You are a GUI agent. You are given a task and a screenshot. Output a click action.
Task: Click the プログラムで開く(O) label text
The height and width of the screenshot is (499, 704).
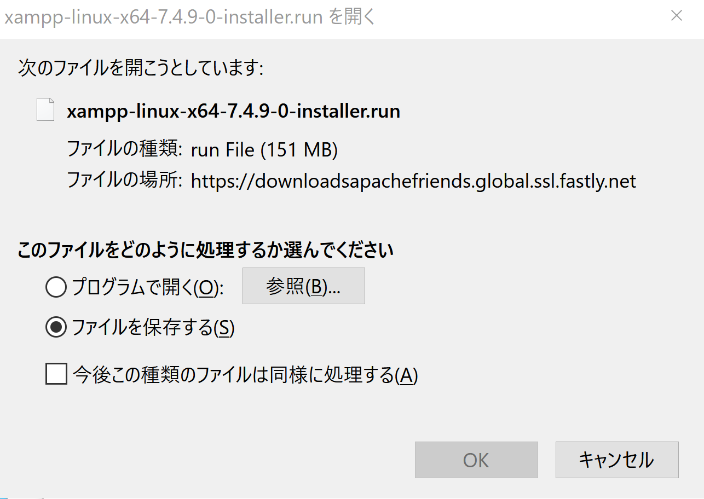[148, 287]
